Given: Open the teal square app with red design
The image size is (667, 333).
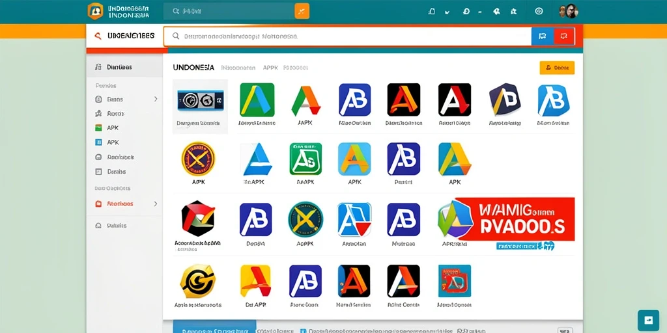Looking at the screenshot, I should 455,281.
